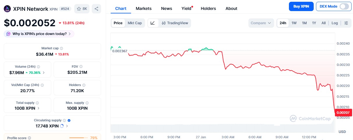The image size is (353, 140).
Task: Open "Why is XPIN's price down today?"
Action: (x=39, y=34)
